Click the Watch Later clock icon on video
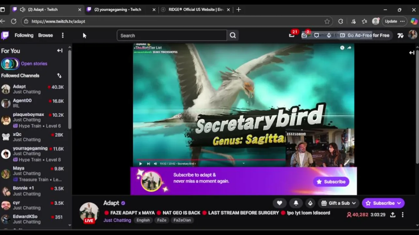This screenshot has width=419, height=235. [x=342, y=48]
